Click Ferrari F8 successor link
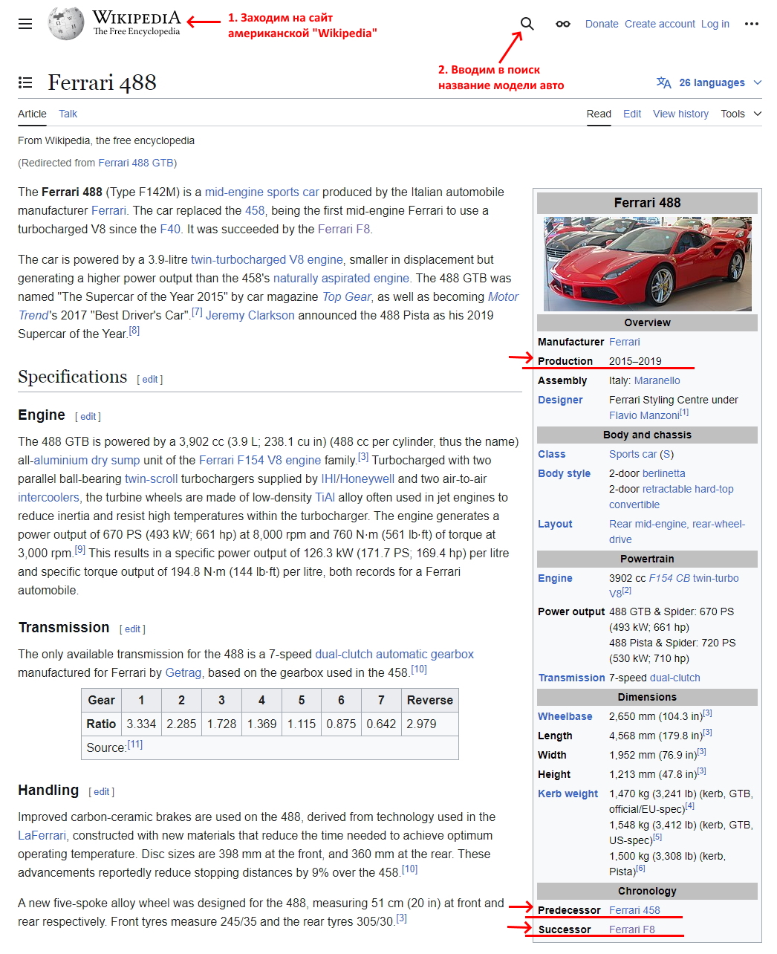 coord(632,929)
